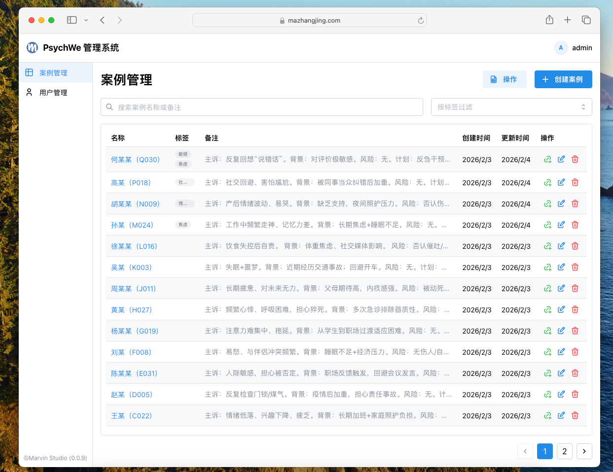This screenshot has height=472, width=613.
Task: Edit case 高某（P018）using the pencil icon
Action: (x=561, y=182)
